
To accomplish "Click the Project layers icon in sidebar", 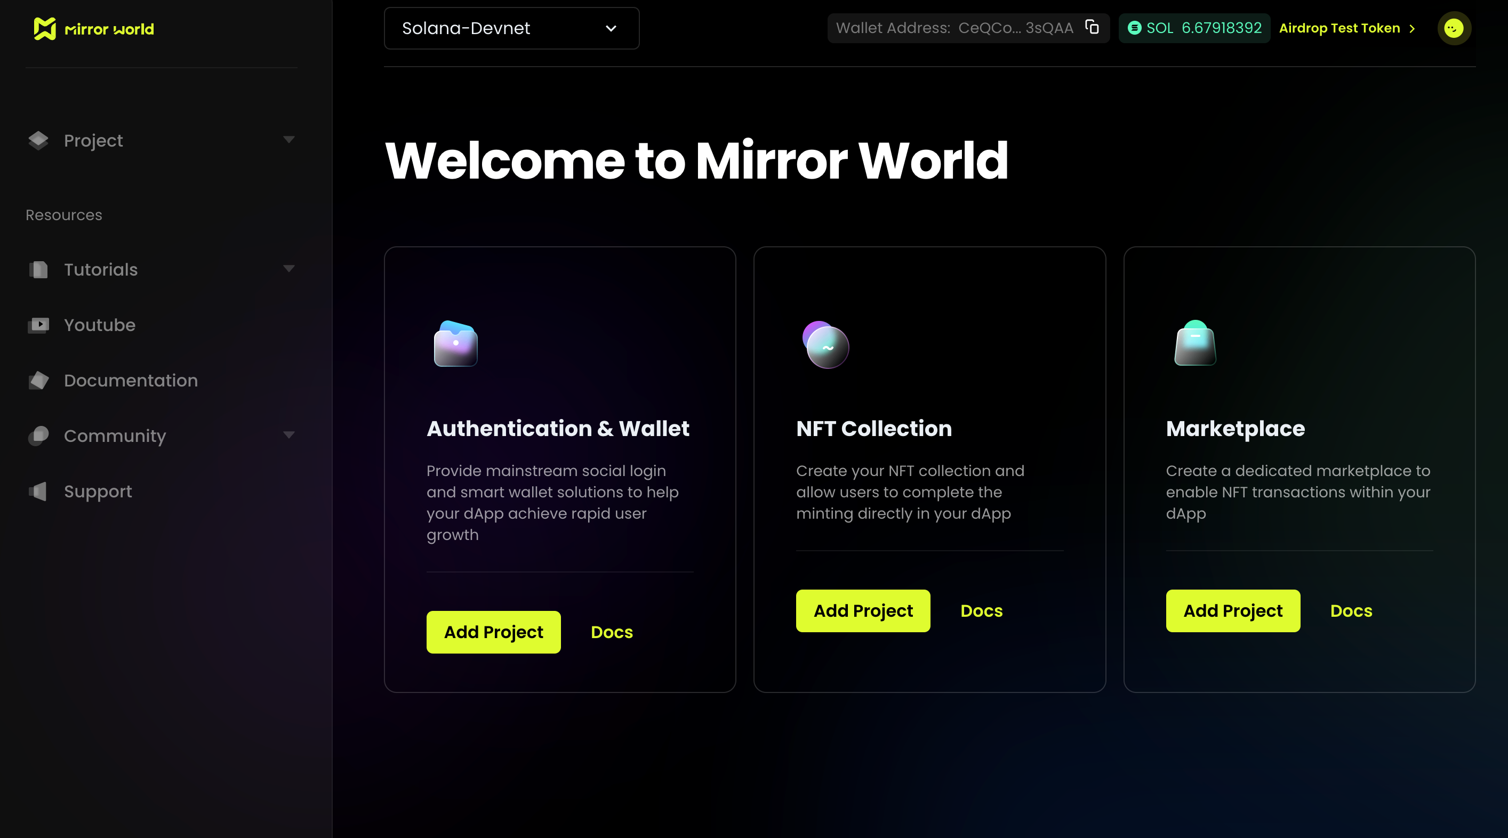I will coord(38,140).
